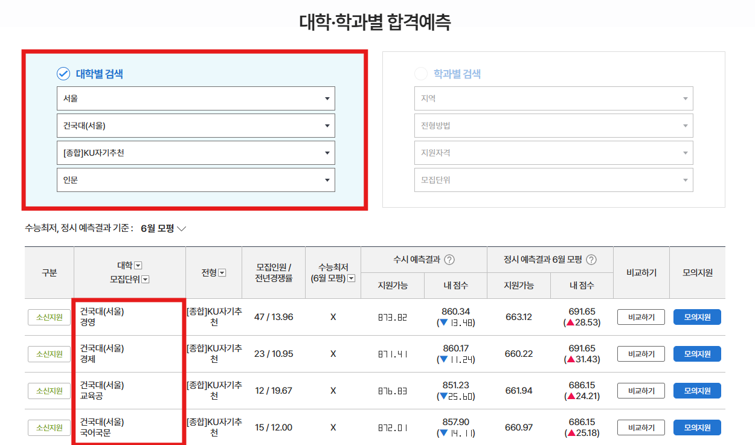
Task: Click the 661.94 정시 지원가능 value
Action: click(519, 391)
